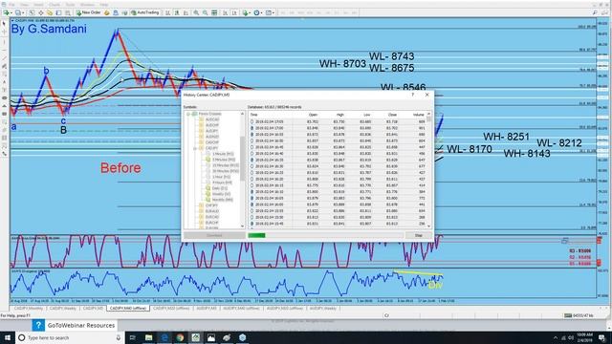The width and height of the screenshot is (612, 344).
Task: Open GoToWebinar Resources help link
Action: coord(74,325)
